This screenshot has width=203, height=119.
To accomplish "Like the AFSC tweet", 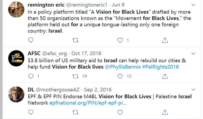I will [120, 76].
